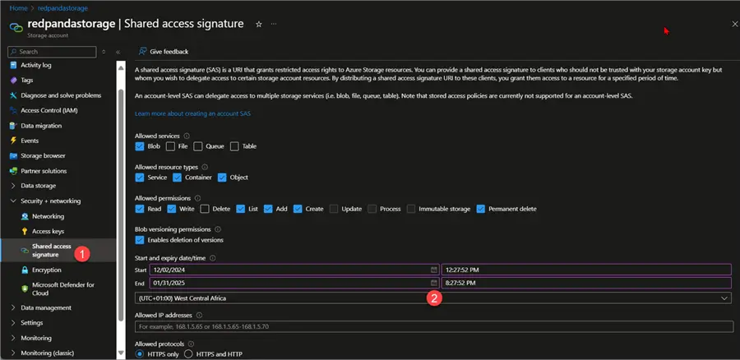Favorite the page with the star icon
The width and height of the screenshot is (740, 360).
[x=259, y=24]
